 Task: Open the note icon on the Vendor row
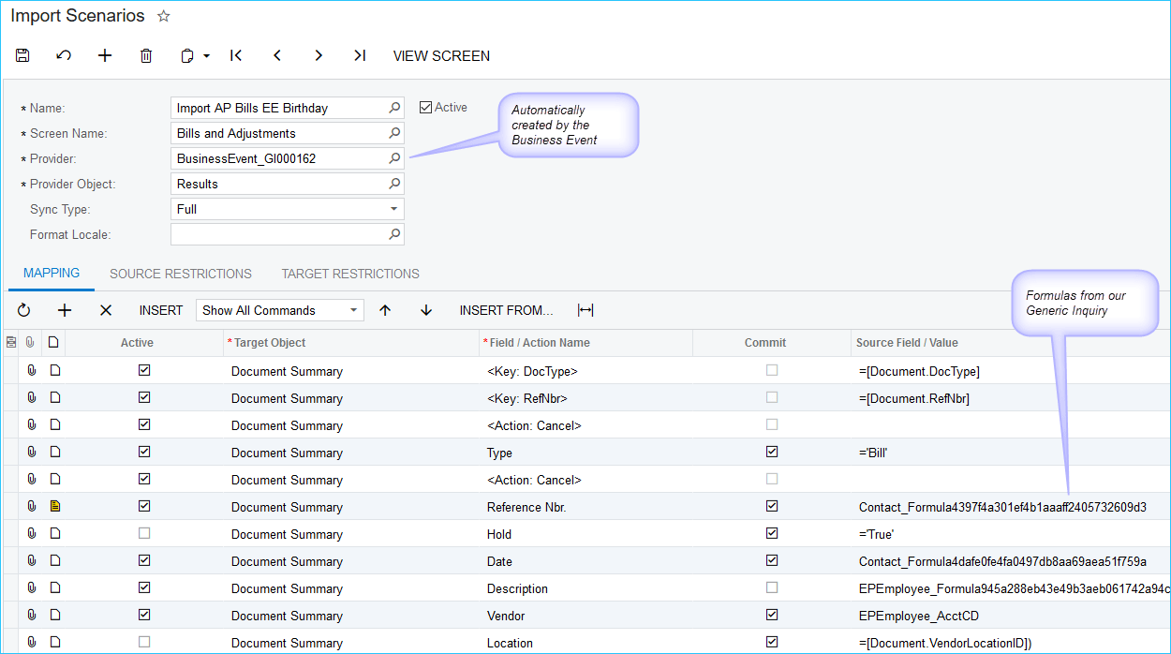tap(54, 615)
